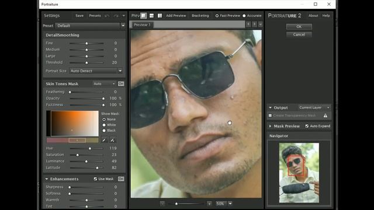
Task: Toggle Auto Expand checkbox
Action: pos(307,126)
